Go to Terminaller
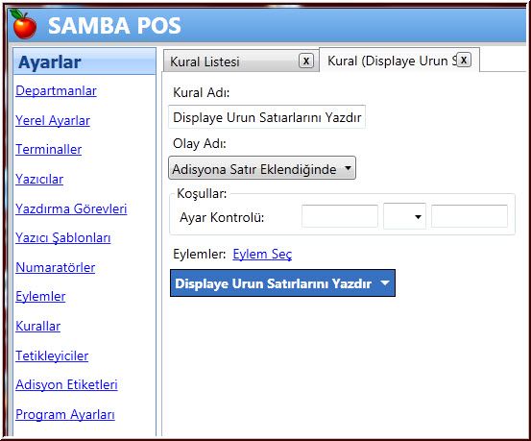 (48, 150)
